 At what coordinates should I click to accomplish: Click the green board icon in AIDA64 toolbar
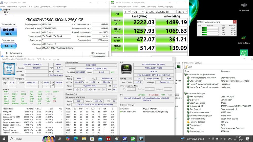coord(179,67)
